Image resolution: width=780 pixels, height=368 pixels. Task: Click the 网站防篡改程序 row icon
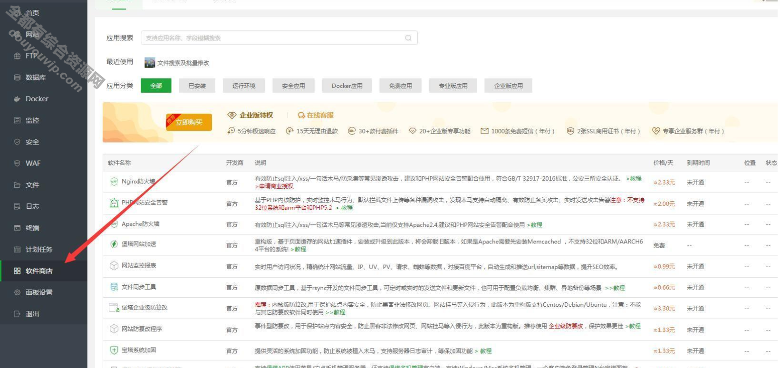click(114, 329)
